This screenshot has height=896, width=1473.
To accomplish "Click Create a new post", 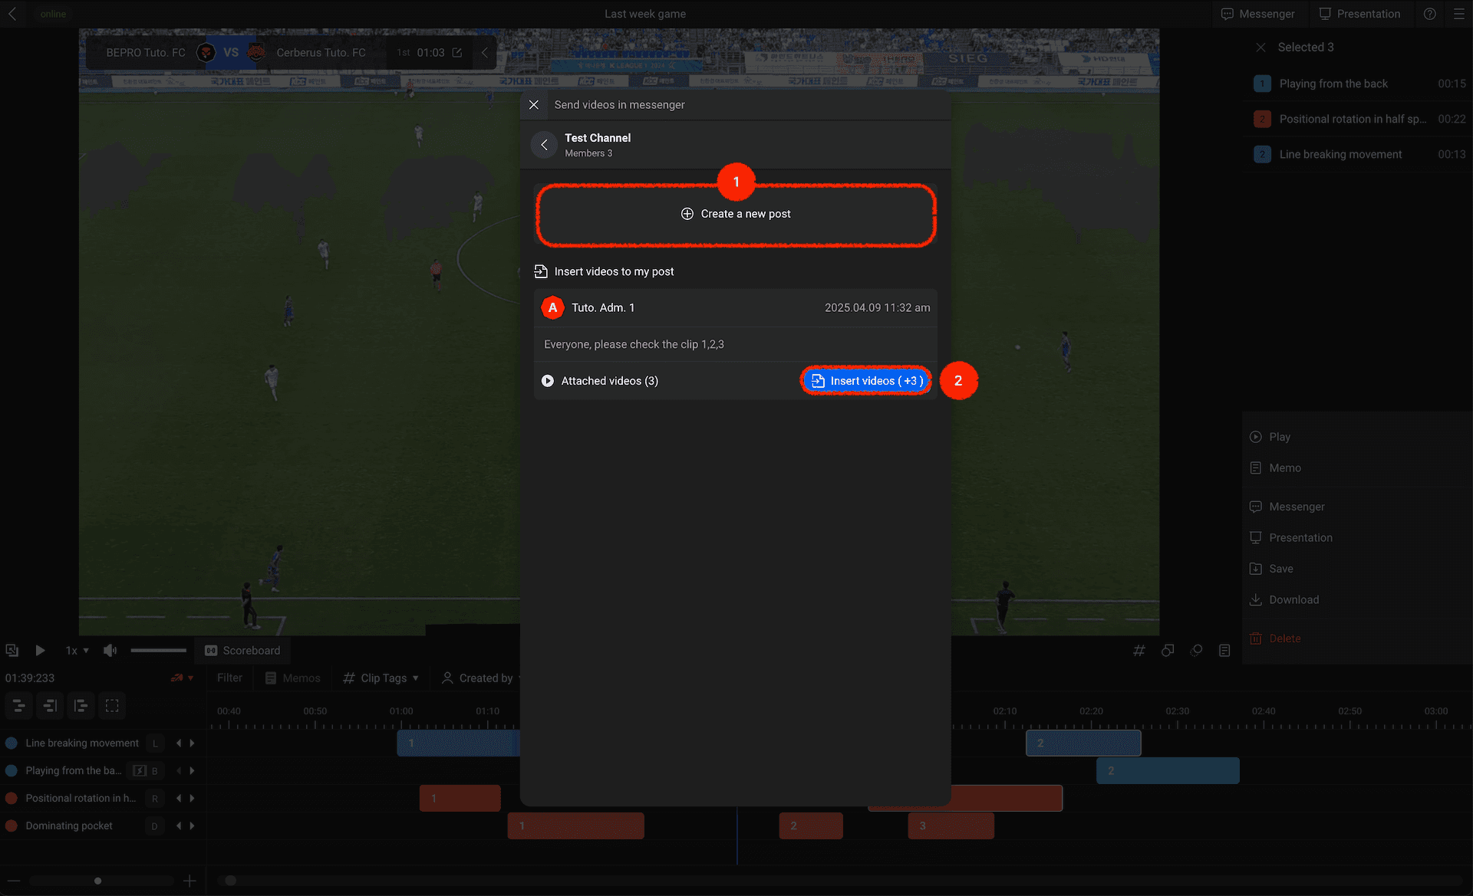I will (x=736, y=214).
